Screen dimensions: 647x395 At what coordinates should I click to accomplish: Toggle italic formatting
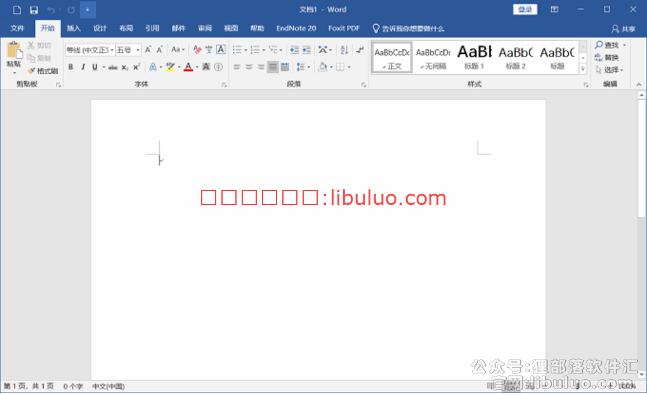[83, 67]
